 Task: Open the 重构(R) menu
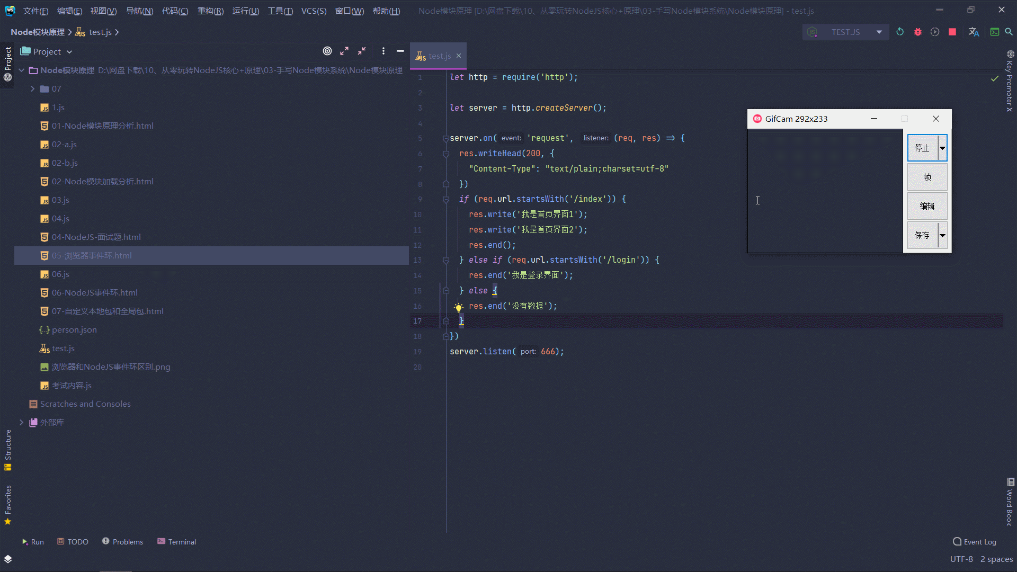coord(210,11)
